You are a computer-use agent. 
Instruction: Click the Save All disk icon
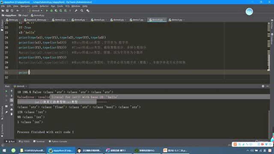pyautogui.click(x=7, y=11)
